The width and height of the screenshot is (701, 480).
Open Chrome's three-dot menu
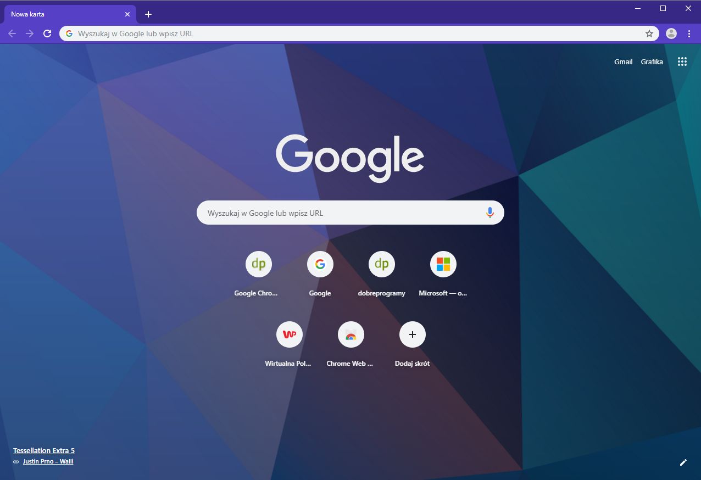[689, 34]
